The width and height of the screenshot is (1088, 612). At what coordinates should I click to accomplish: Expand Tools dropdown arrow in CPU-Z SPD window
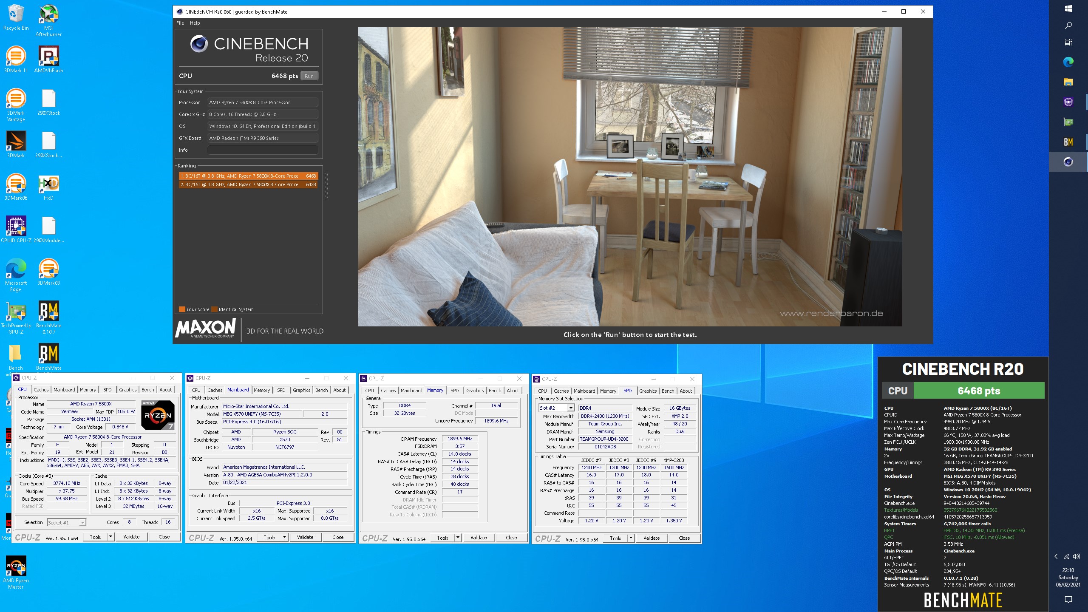click(x=631, y=538)
